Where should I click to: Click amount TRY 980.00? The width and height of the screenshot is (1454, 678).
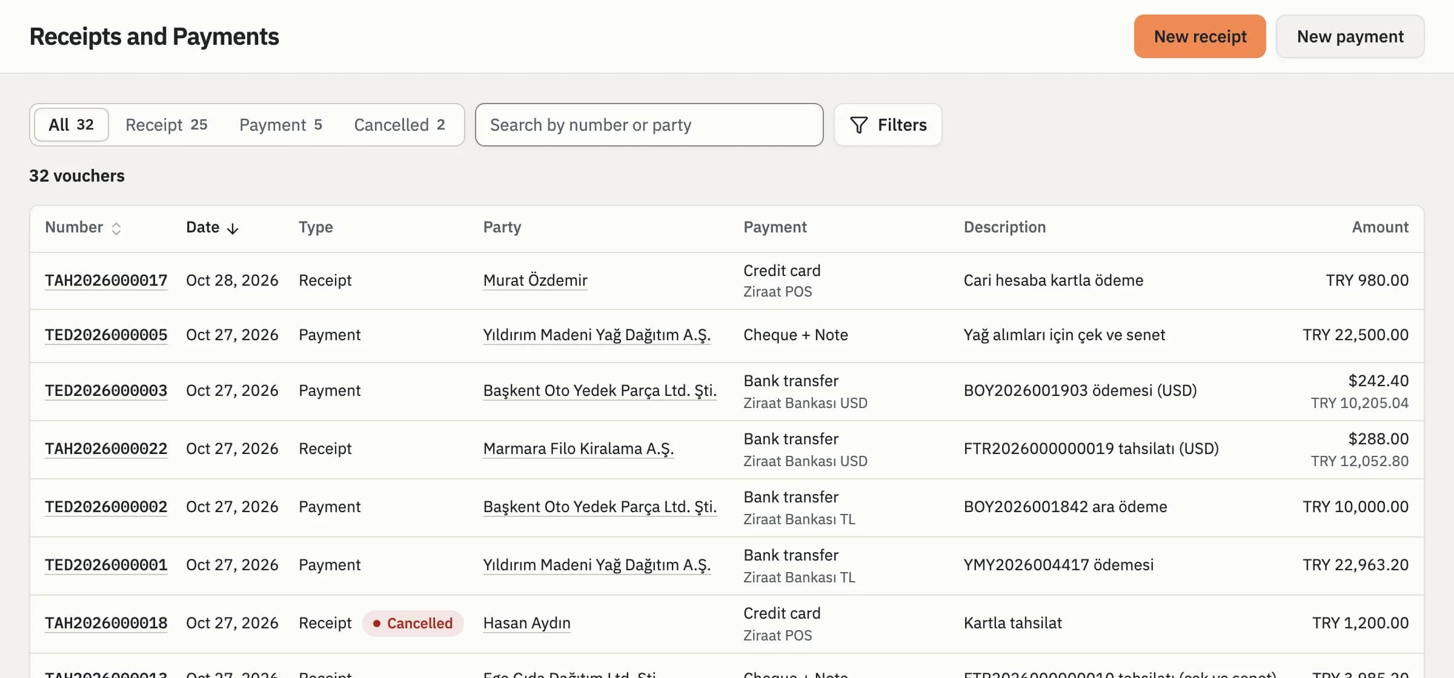(1367, 280)
